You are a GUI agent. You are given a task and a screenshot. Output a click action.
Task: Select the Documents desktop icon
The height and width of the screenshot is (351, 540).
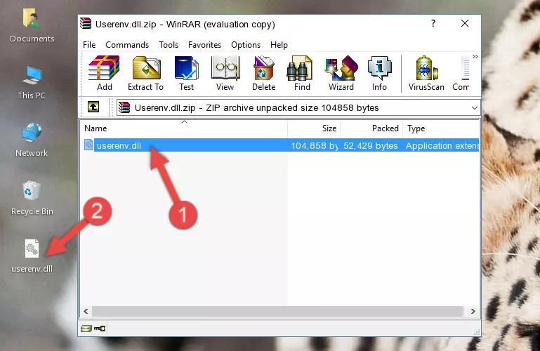point(32,25)
